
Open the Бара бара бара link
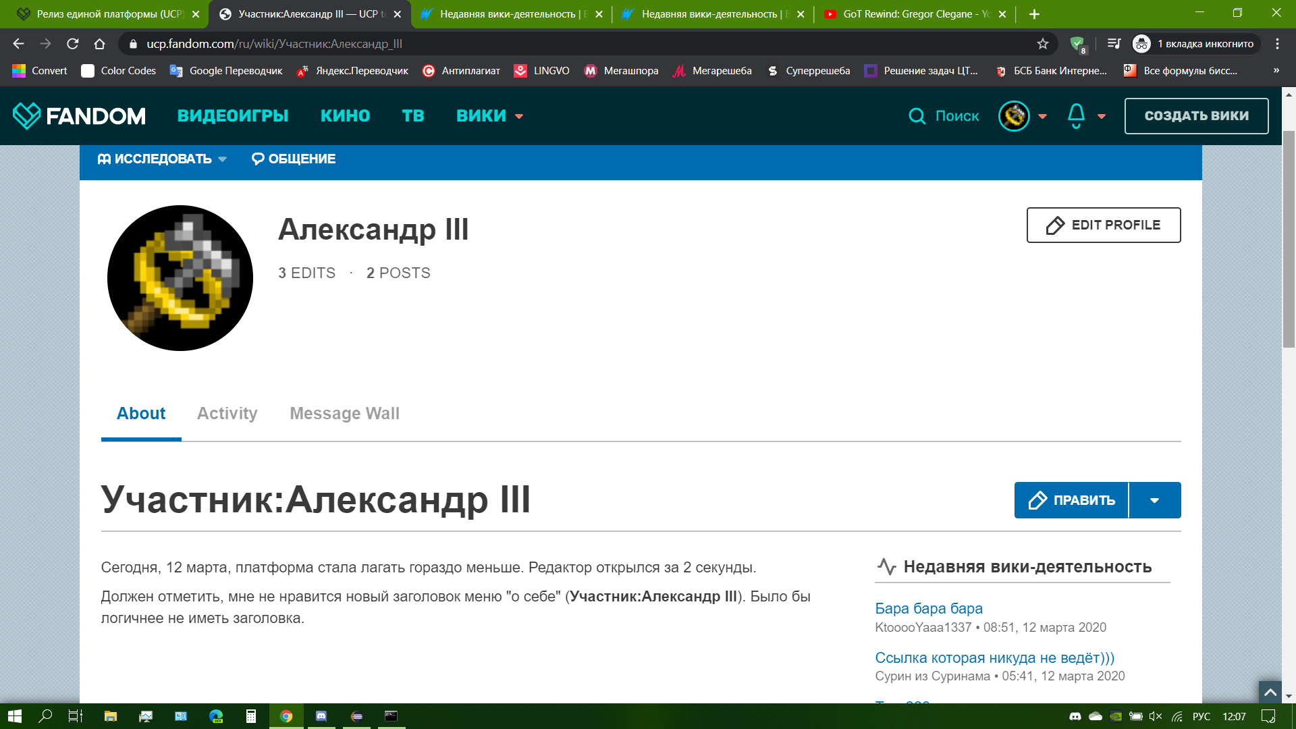pyautogui.click(x=928, y=608)
